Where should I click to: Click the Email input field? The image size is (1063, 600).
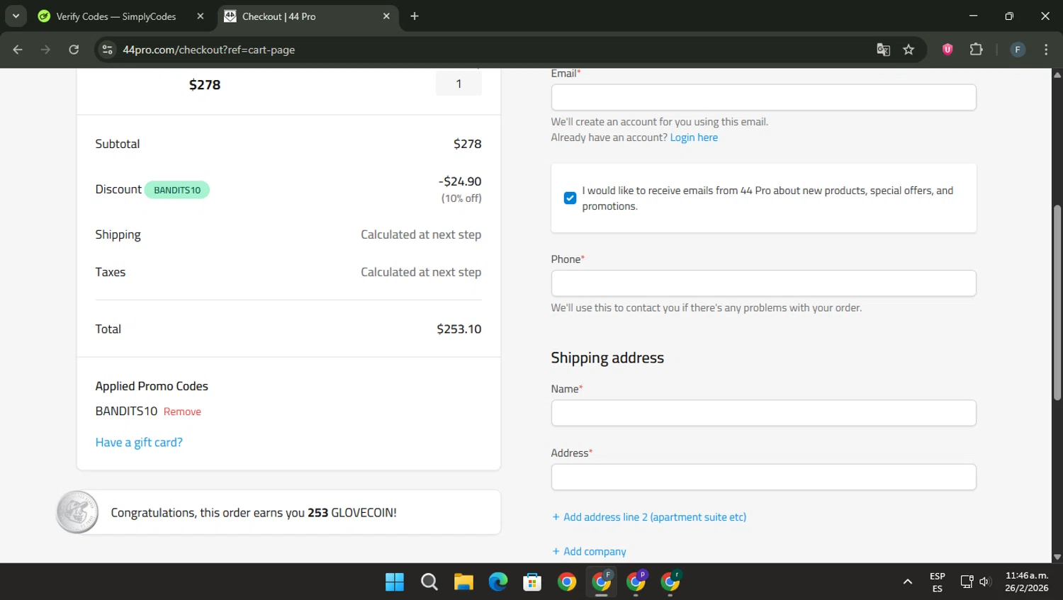pyautogui.click(x=763, y=98)
